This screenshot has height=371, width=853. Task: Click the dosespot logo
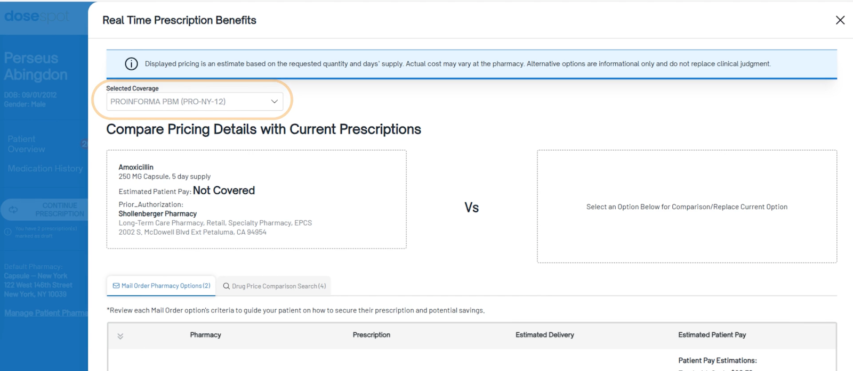36,17
